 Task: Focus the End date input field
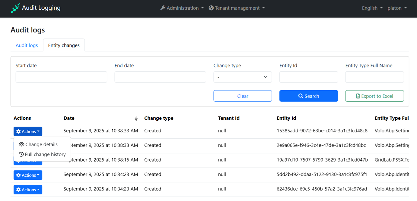click(160, 77)
